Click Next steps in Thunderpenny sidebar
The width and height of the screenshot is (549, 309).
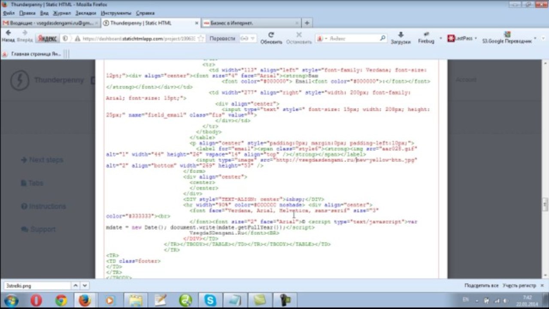coord(42,160)
